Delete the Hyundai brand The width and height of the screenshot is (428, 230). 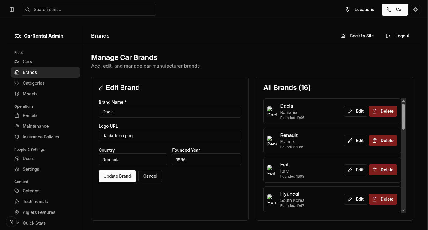[383, 199]
